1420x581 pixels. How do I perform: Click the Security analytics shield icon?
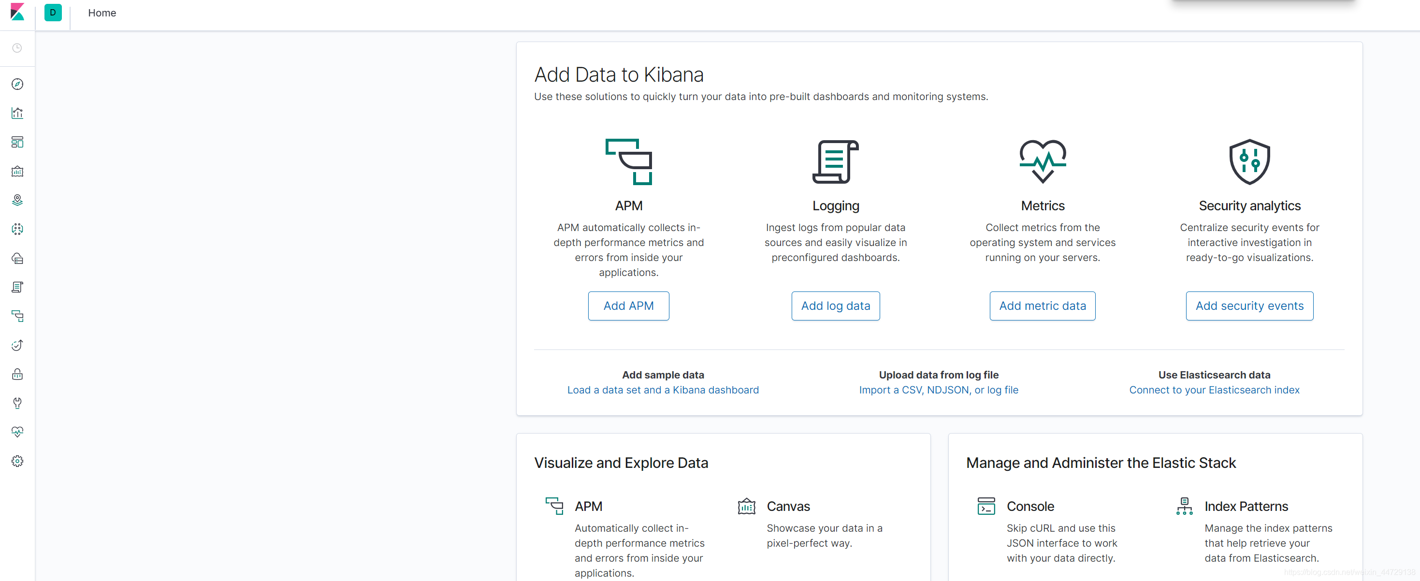pyautogui.click(x=1250, y=161)
